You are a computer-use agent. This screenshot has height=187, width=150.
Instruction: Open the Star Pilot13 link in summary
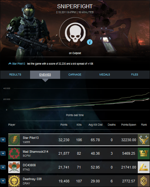19,64
